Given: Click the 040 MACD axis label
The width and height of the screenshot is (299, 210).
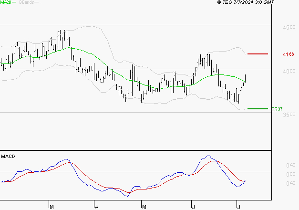Looking at the screenshot, I should coord(291,165).
